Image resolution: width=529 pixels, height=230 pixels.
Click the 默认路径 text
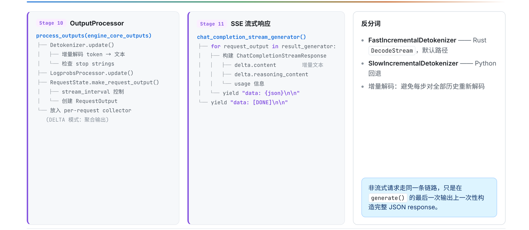[x=435, y=50]
